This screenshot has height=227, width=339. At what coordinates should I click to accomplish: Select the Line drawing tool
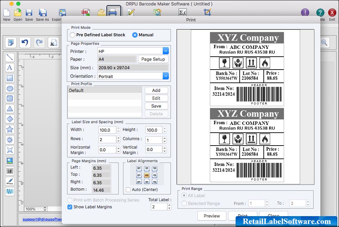click(x=10, y=57)
